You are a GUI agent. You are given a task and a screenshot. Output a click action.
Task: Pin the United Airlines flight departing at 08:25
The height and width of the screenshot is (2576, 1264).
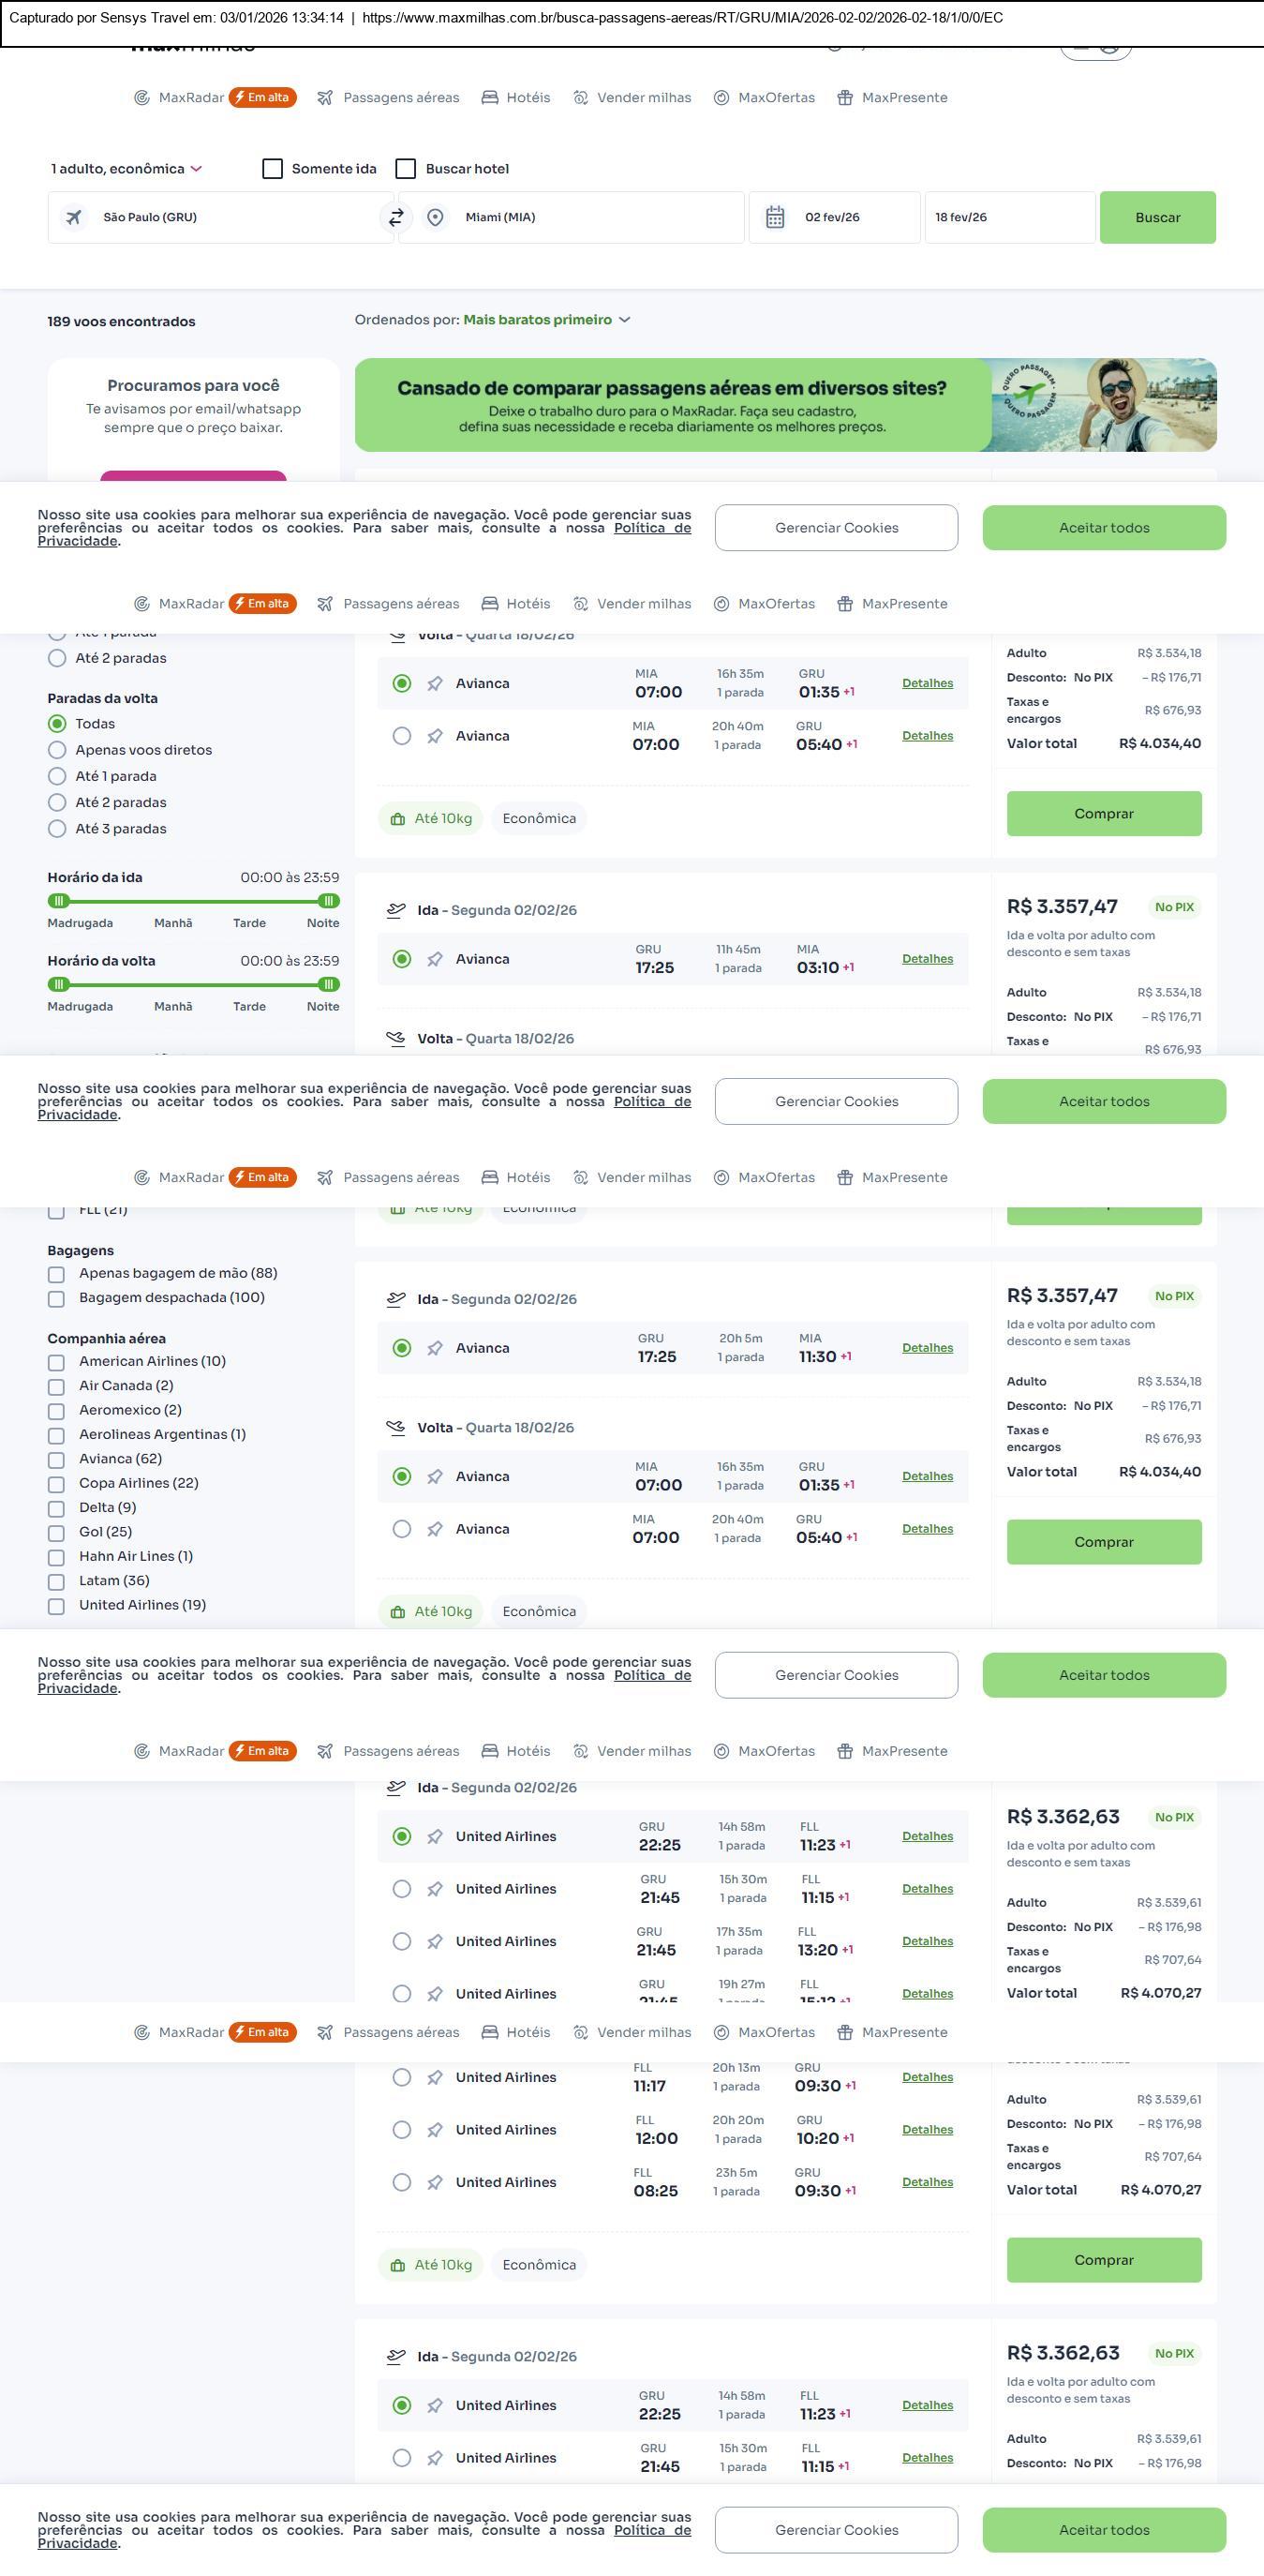[435, 2183]
